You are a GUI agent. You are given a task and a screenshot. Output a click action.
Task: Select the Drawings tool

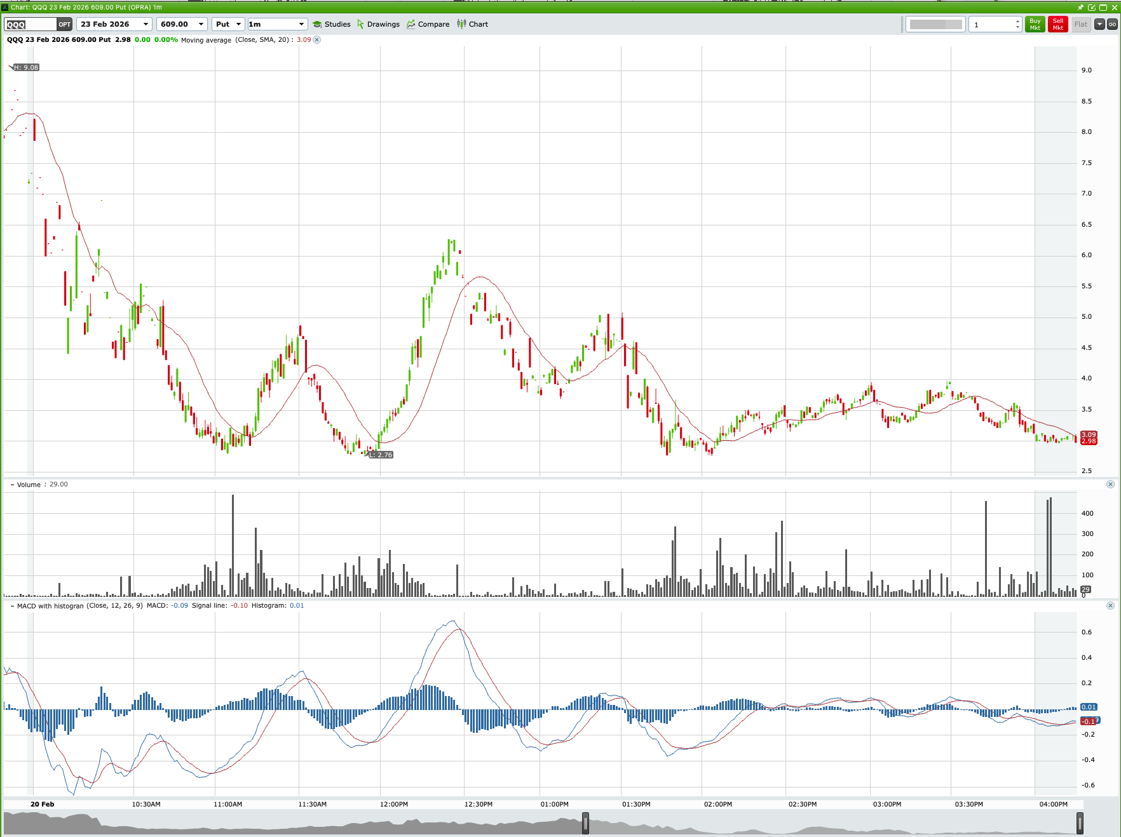coord(379,24)
